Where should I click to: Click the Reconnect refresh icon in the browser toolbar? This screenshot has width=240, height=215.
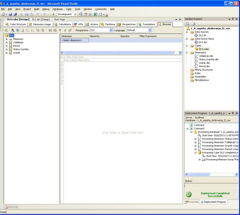tap(6, 30)
